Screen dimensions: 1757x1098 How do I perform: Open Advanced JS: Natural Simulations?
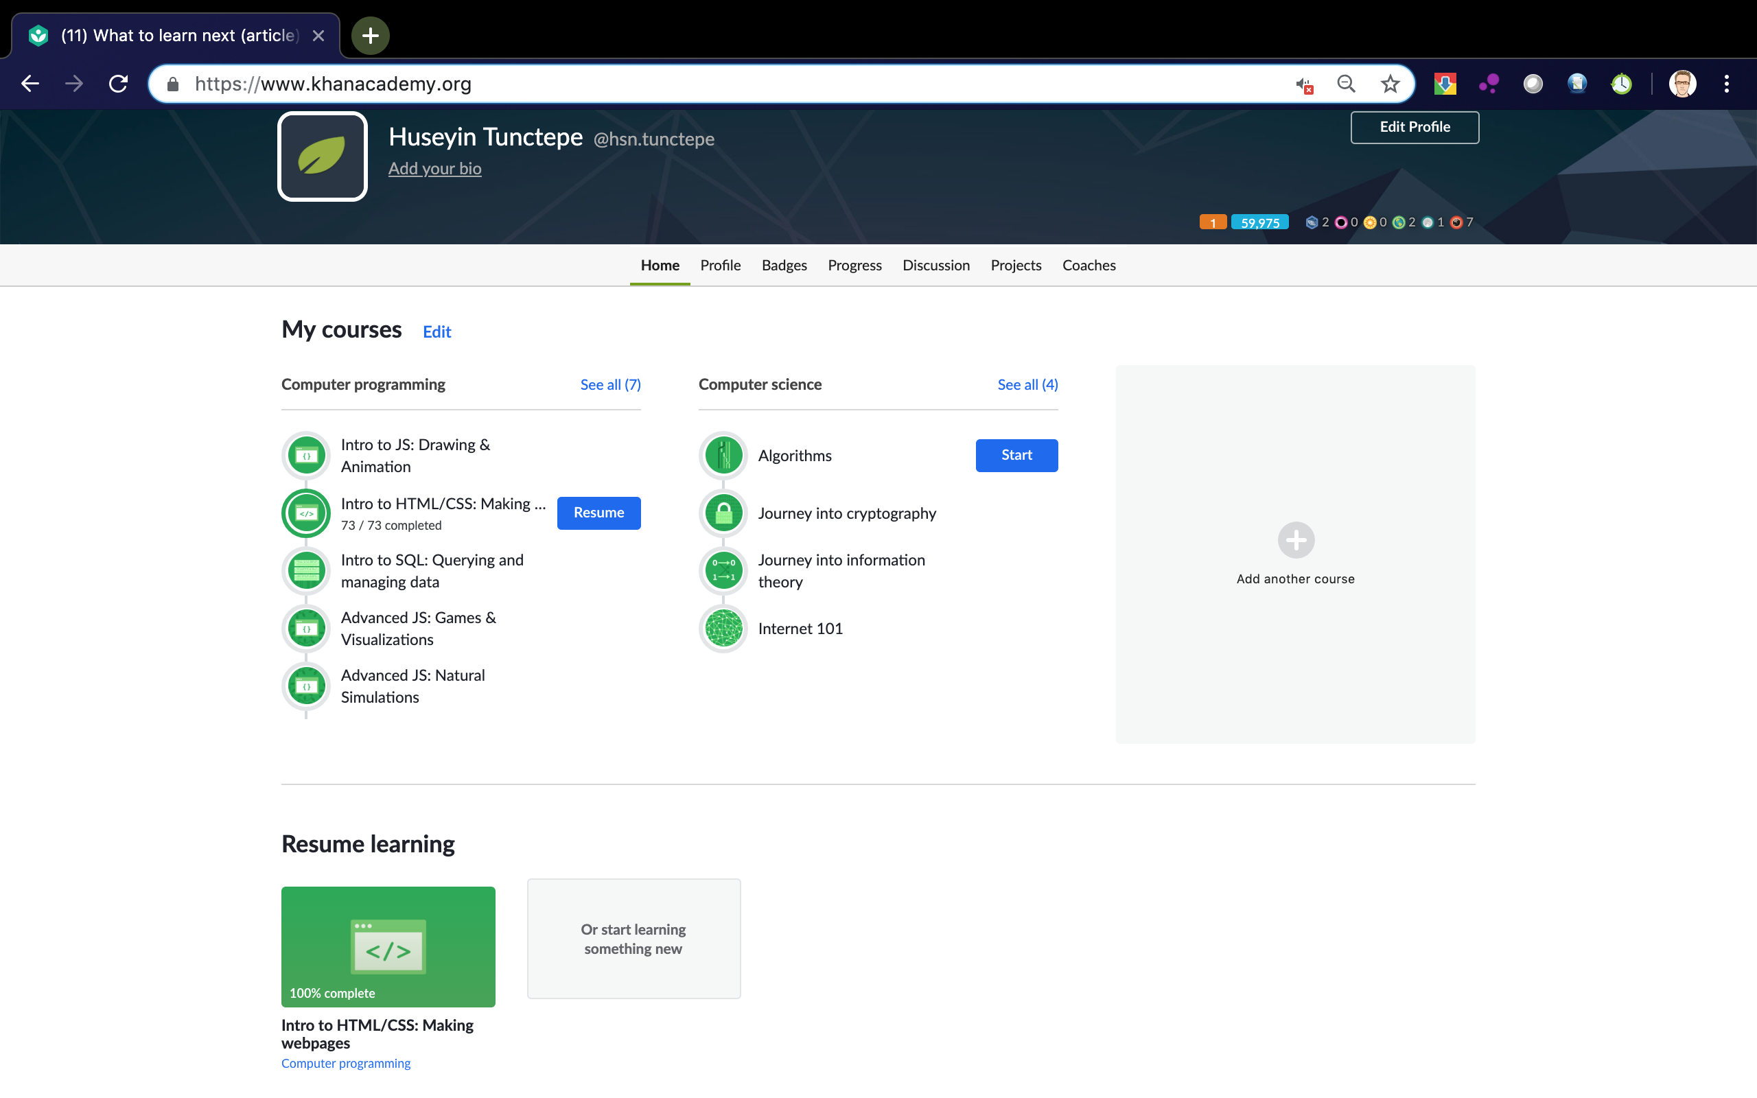tap(412, 686)
